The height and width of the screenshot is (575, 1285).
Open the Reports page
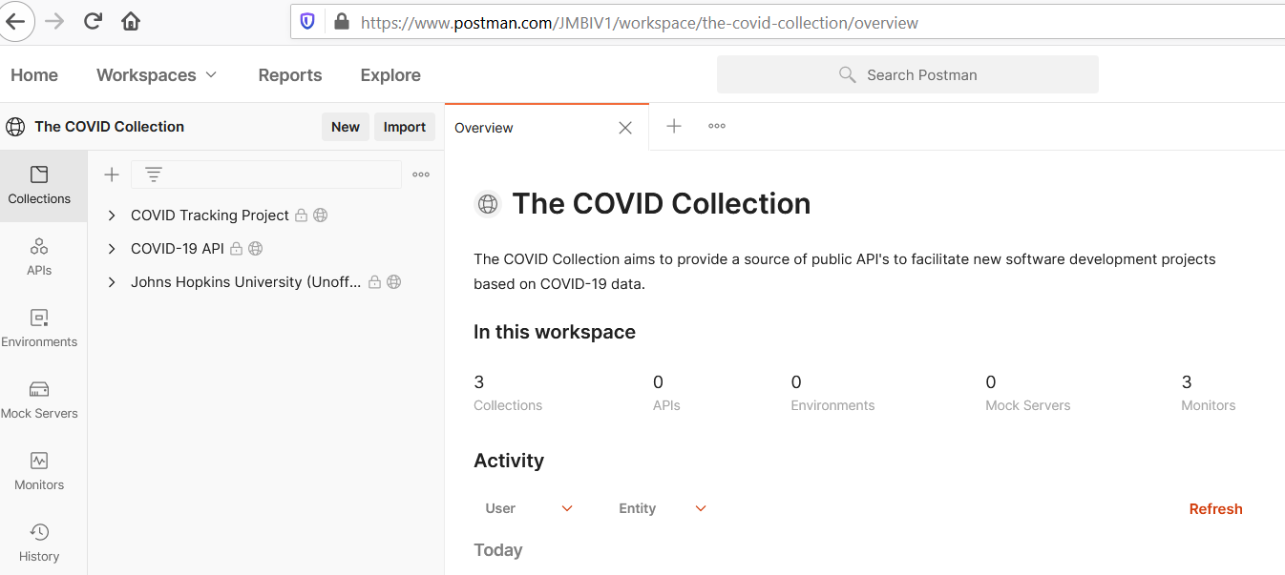point(290,75)
